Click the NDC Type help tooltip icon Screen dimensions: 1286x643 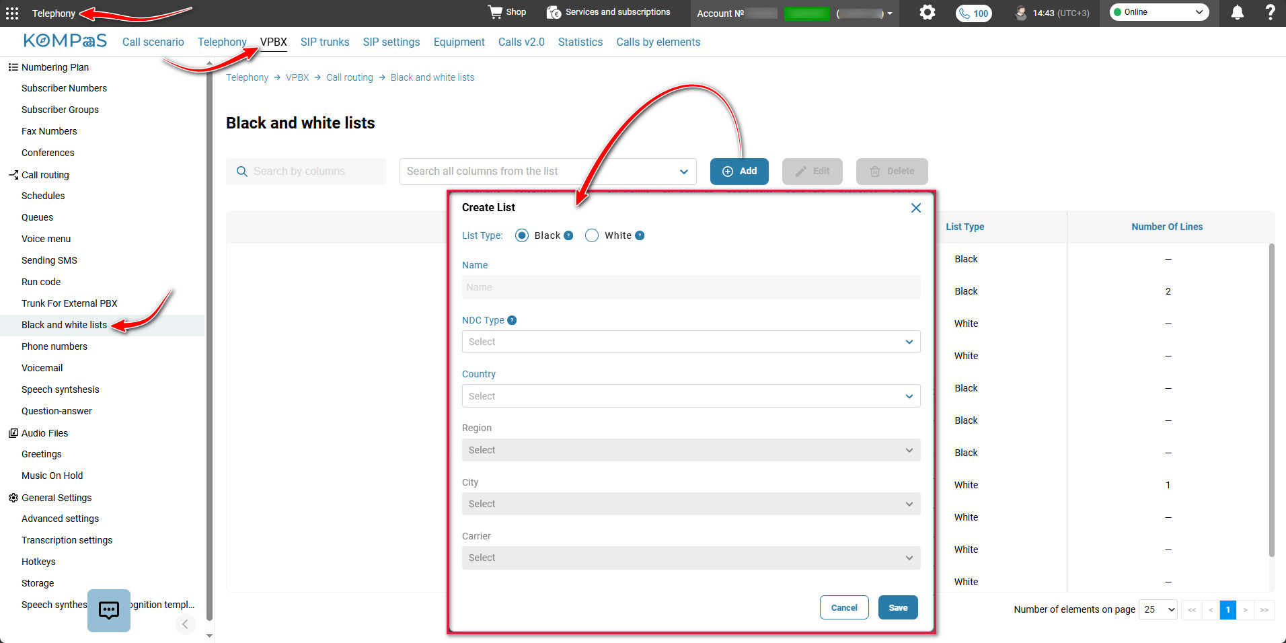coord(512,320)
